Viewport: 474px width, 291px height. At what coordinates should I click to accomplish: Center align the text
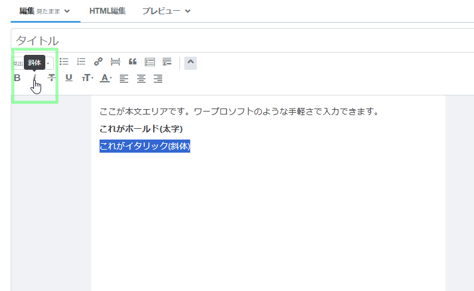pos(141,79)
